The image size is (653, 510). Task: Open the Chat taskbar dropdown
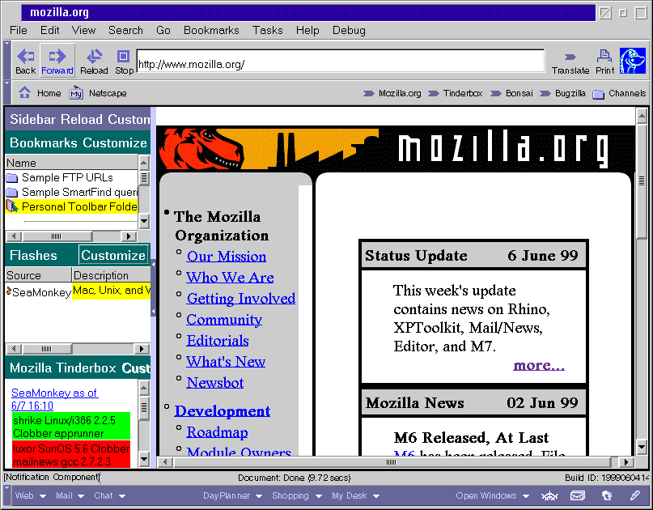(x=109, y=495)
